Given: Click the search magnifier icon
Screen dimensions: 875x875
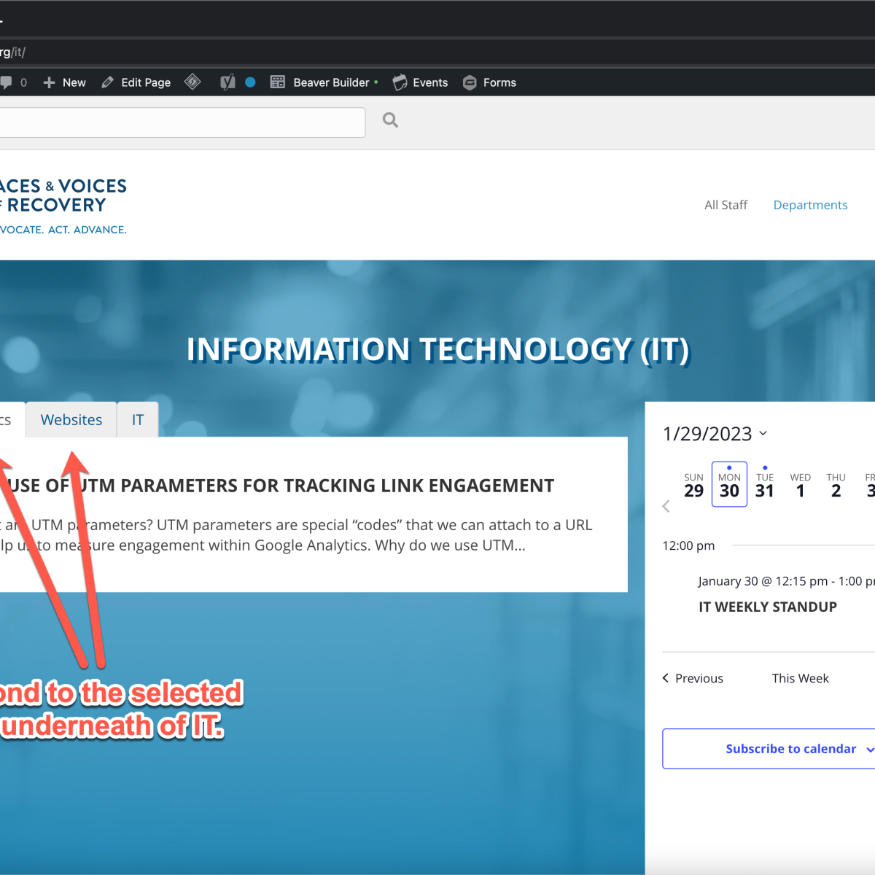Looking at the screenshot, I should tap(390, 120).
